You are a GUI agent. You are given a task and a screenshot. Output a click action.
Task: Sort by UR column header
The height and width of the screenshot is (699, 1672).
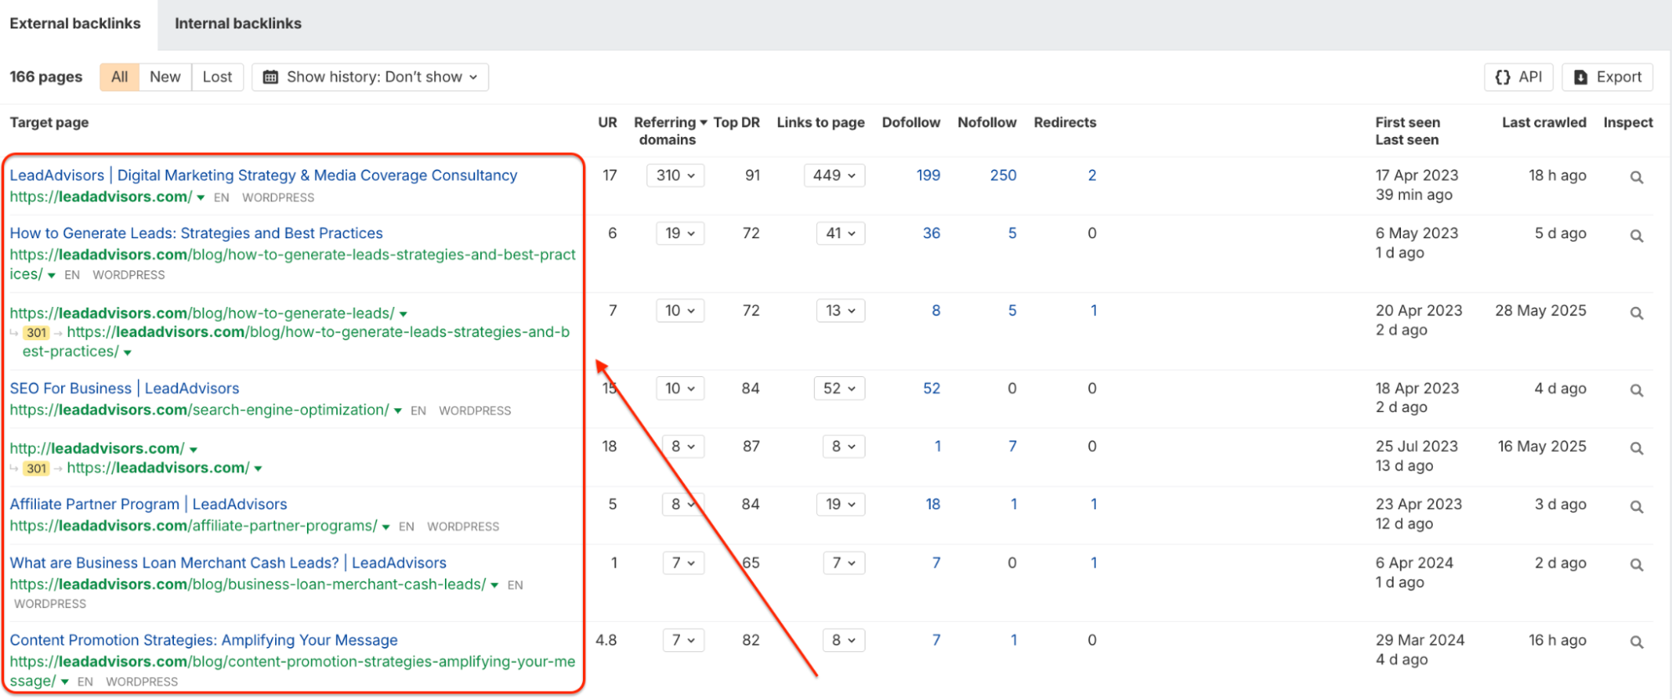[x=607, y=122]
